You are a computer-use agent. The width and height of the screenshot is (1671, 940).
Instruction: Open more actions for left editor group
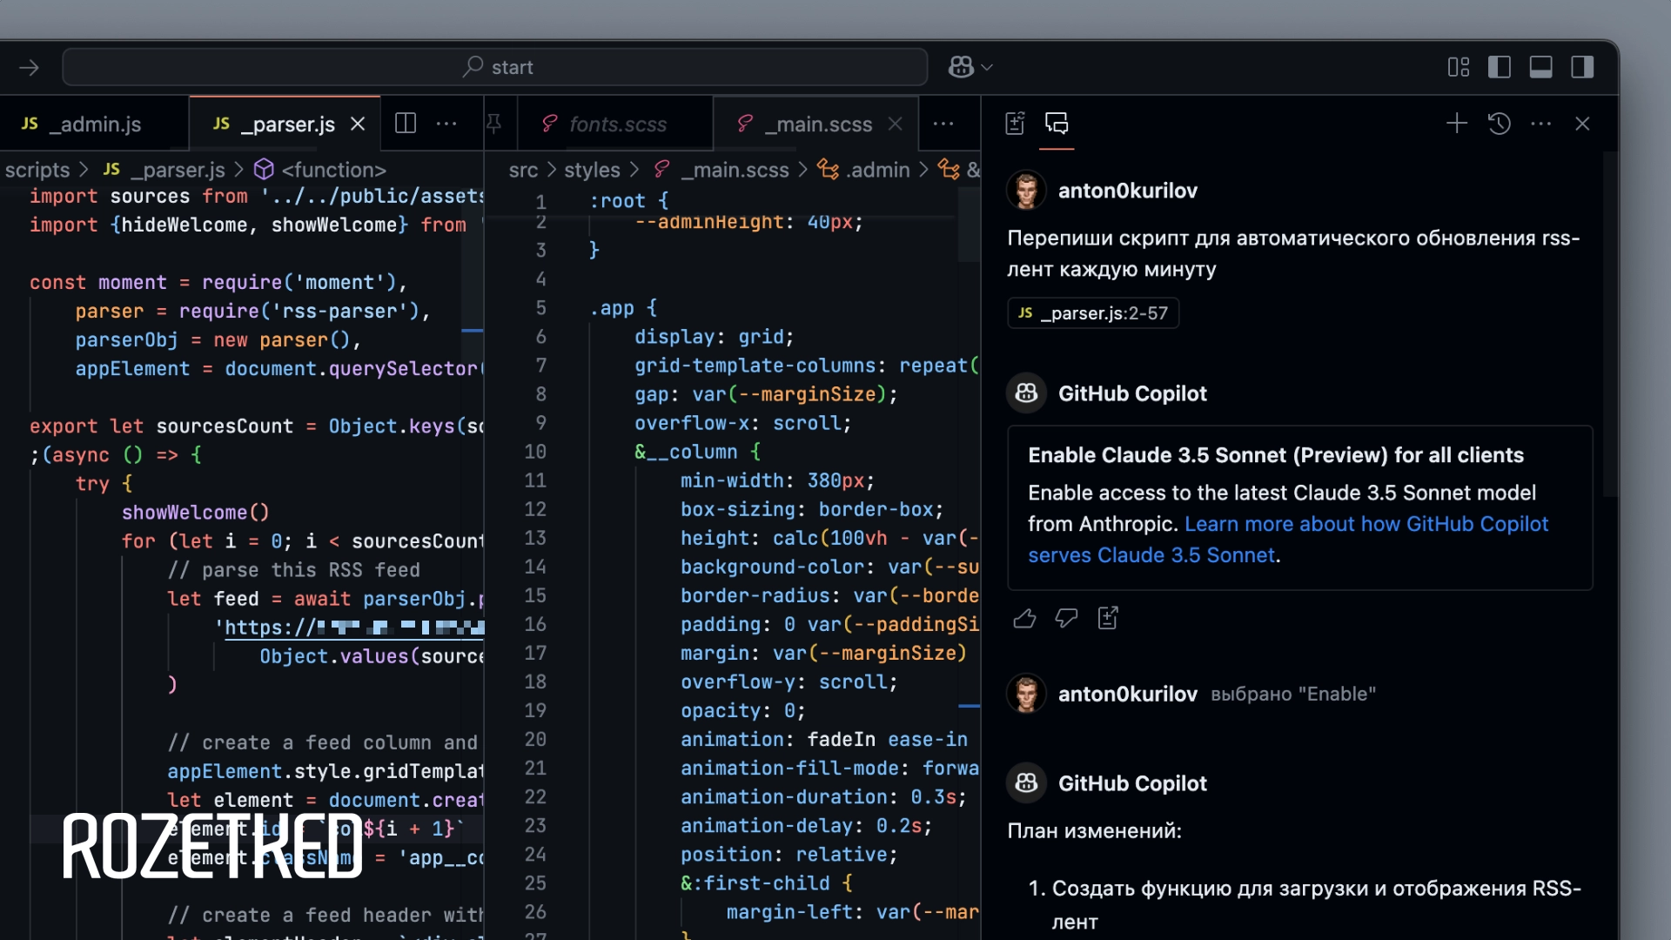click(x=446, y=124)
